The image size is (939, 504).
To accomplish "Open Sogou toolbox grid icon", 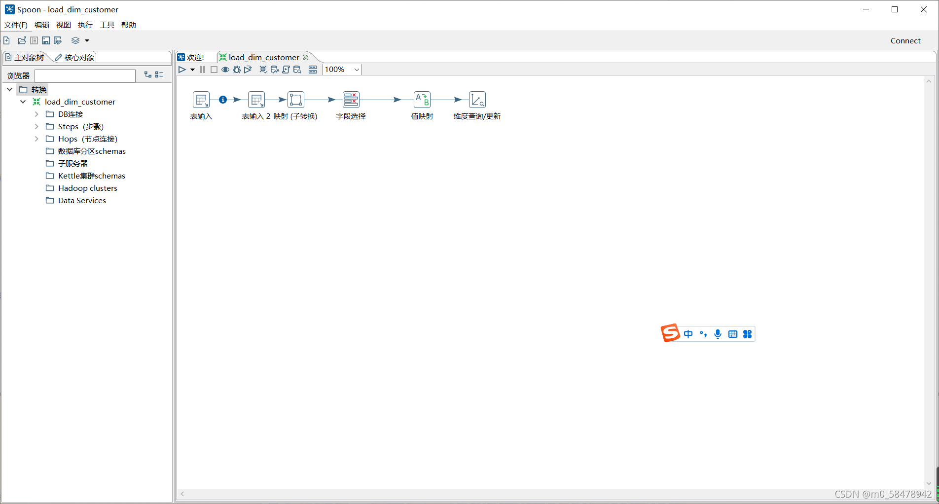I will coord(748,334).
